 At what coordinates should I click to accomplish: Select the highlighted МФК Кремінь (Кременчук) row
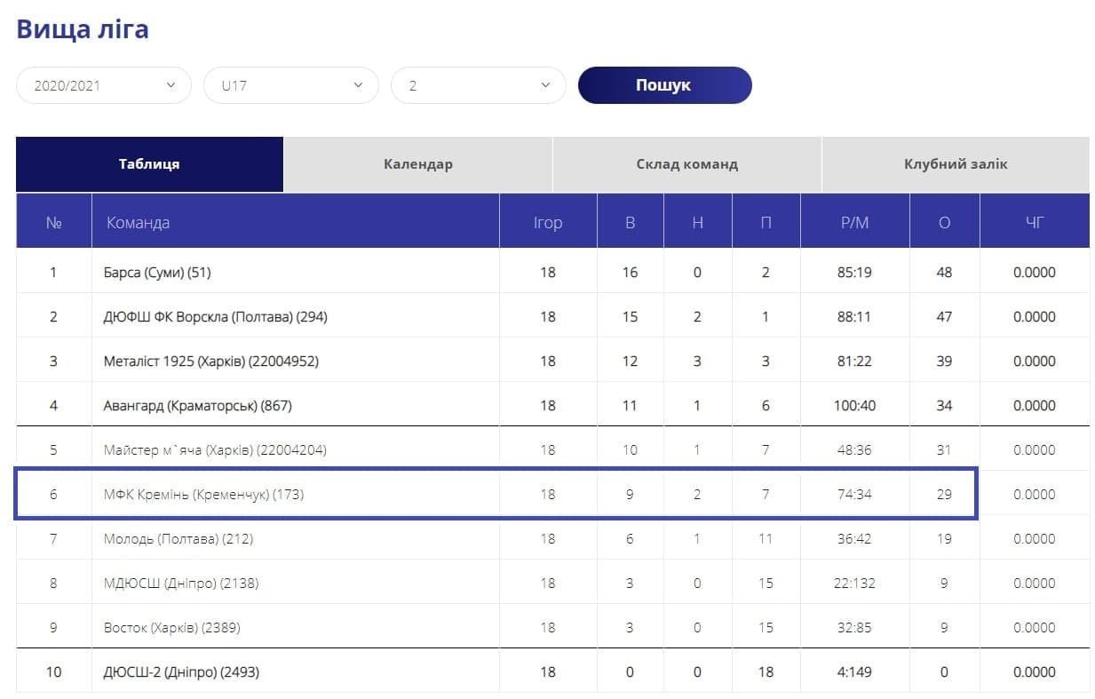pos(203,495)
